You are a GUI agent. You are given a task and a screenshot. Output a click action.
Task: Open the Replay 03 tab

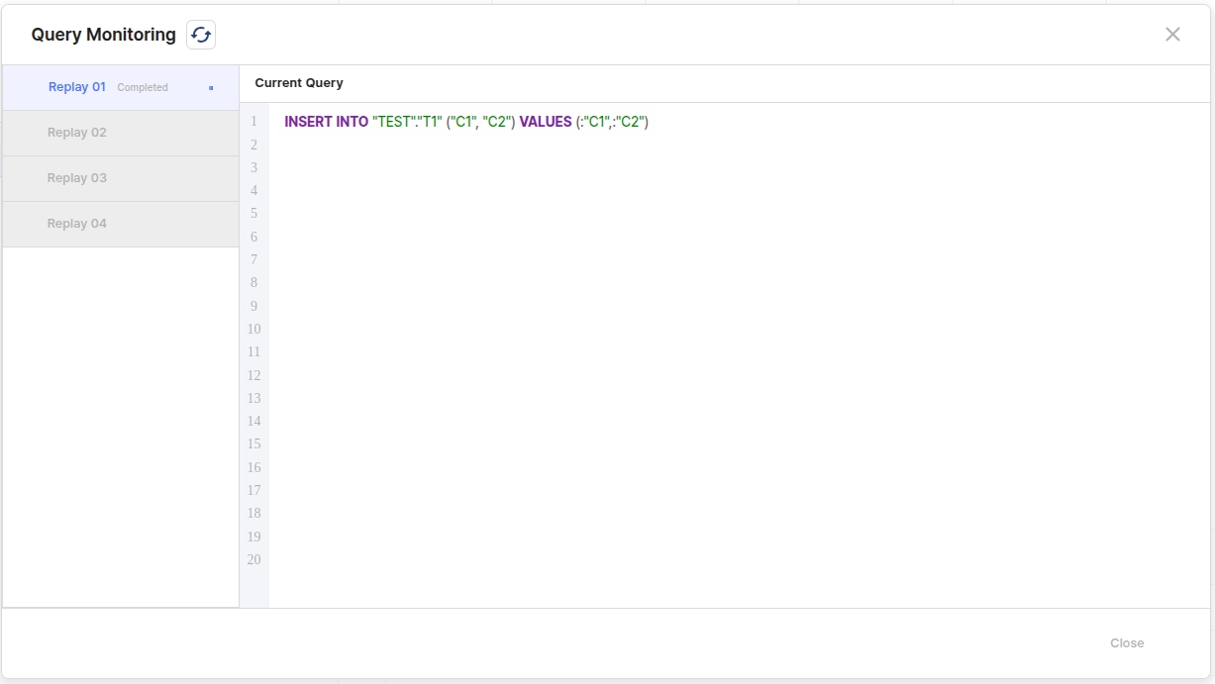point(77,178)
